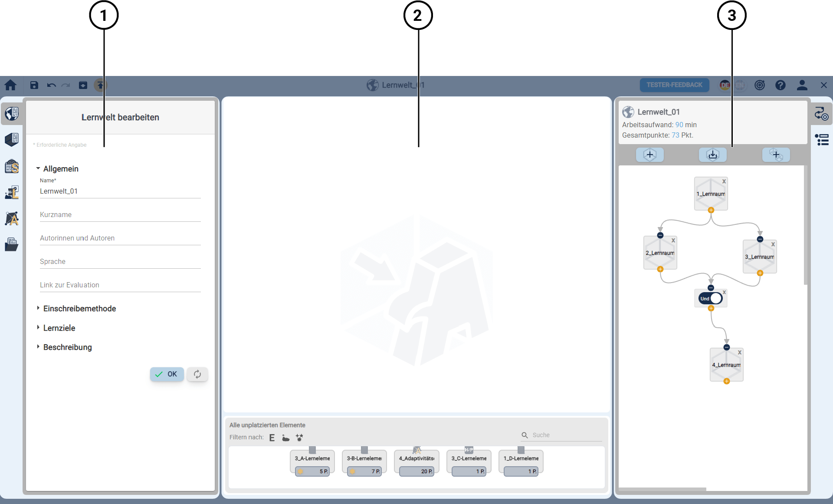Open the content files folder sidebar icon

pos(12,244)
